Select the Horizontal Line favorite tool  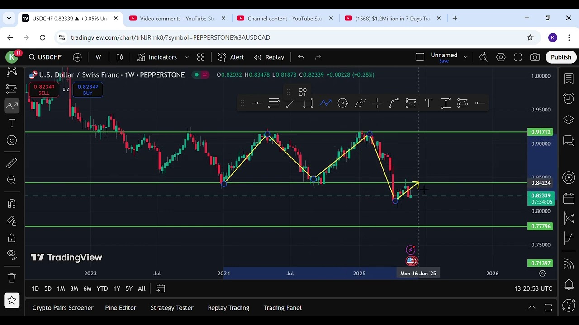click(256, 103)
